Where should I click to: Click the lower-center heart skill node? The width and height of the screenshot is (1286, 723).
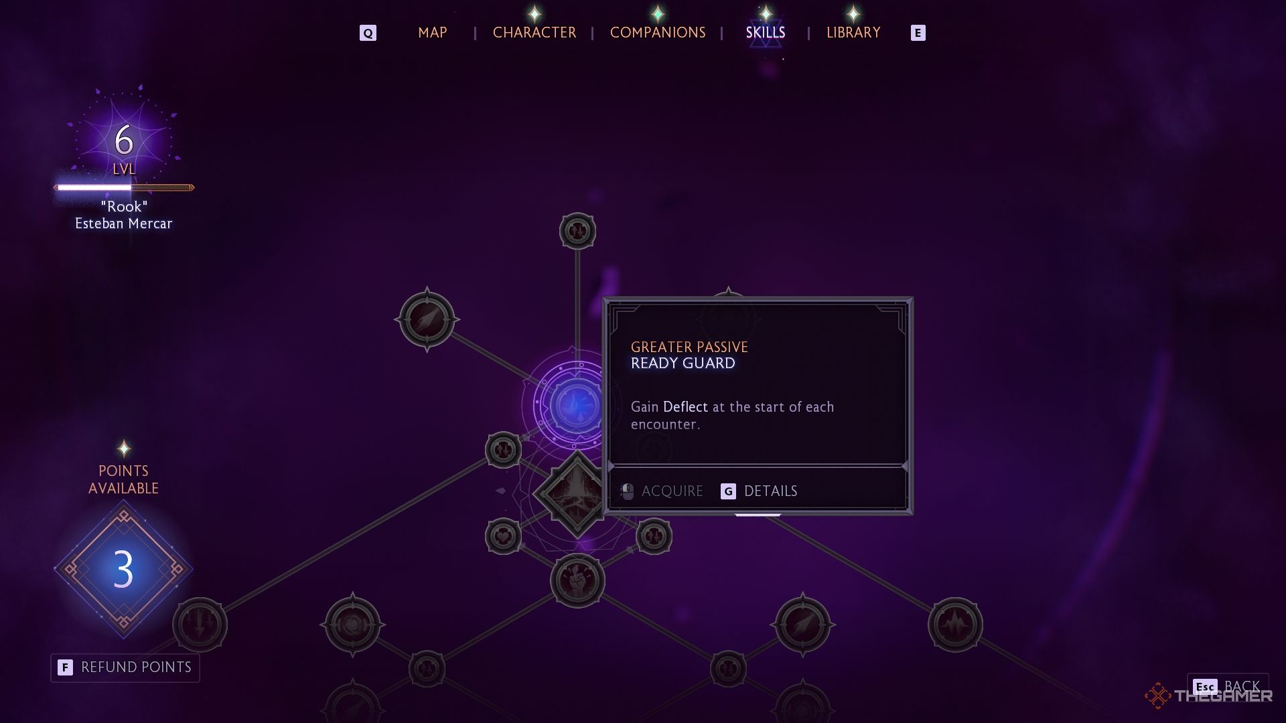point(502,537)
